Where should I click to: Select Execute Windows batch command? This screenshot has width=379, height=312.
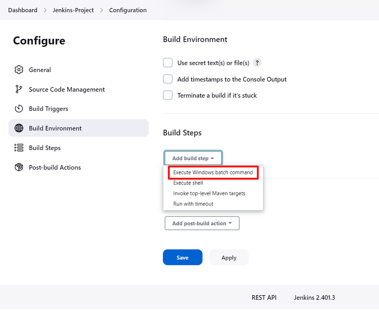tap(213, 173)
